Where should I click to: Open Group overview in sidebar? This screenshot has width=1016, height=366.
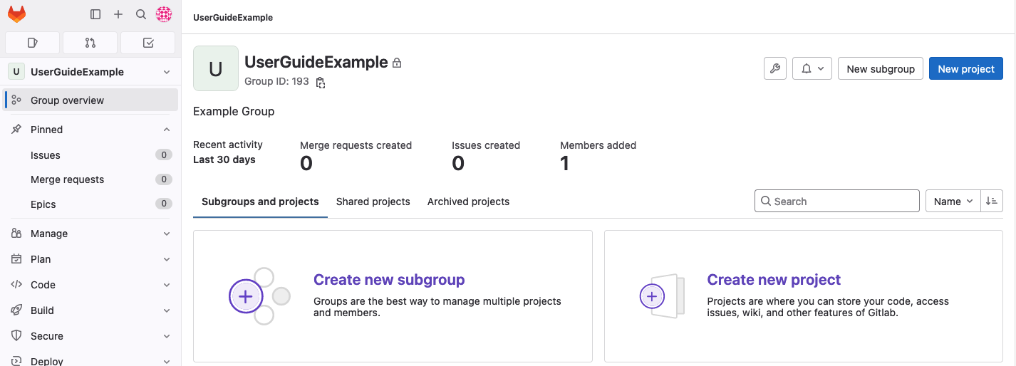click(90, 100)
